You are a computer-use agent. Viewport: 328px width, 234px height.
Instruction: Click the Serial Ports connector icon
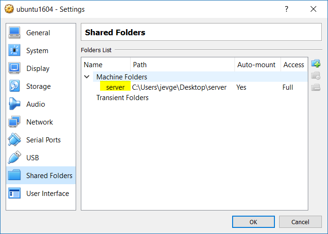15,140
